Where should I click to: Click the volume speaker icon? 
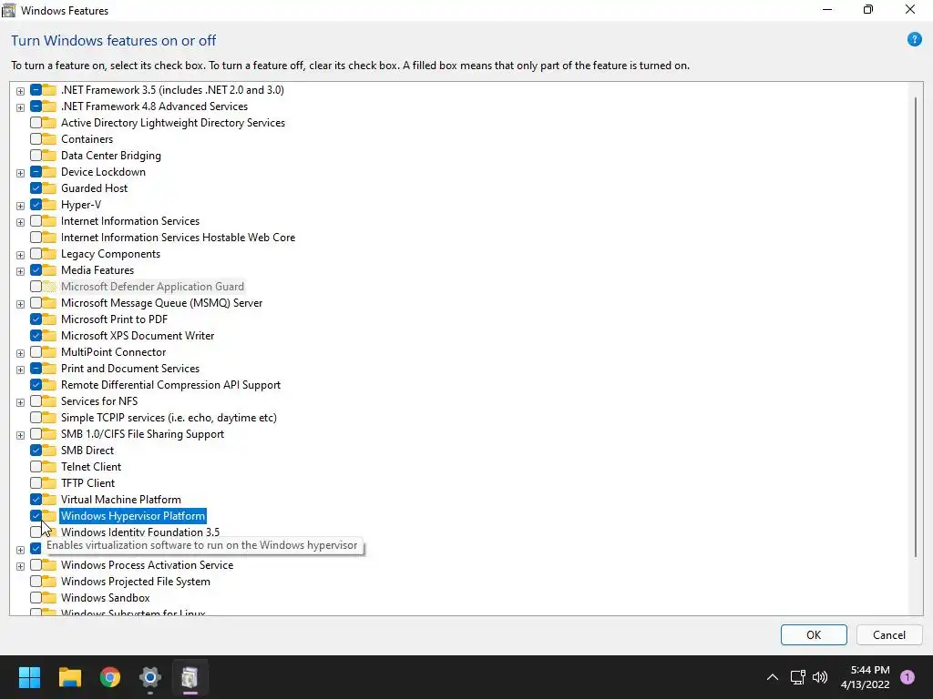click(x=820, y=677)
